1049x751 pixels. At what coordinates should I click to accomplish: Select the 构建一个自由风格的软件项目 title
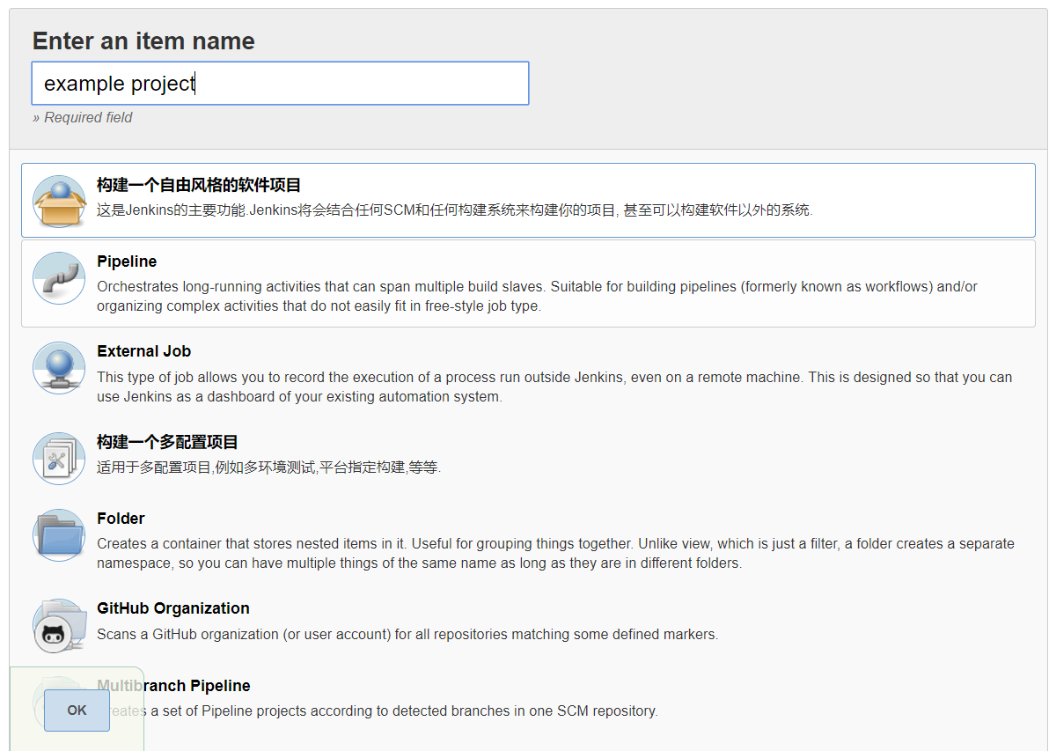click(x=199, y=185)
